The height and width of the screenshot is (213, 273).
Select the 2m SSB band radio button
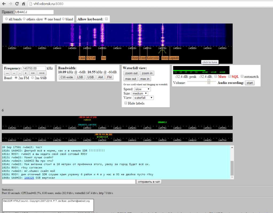click(32, 78)
